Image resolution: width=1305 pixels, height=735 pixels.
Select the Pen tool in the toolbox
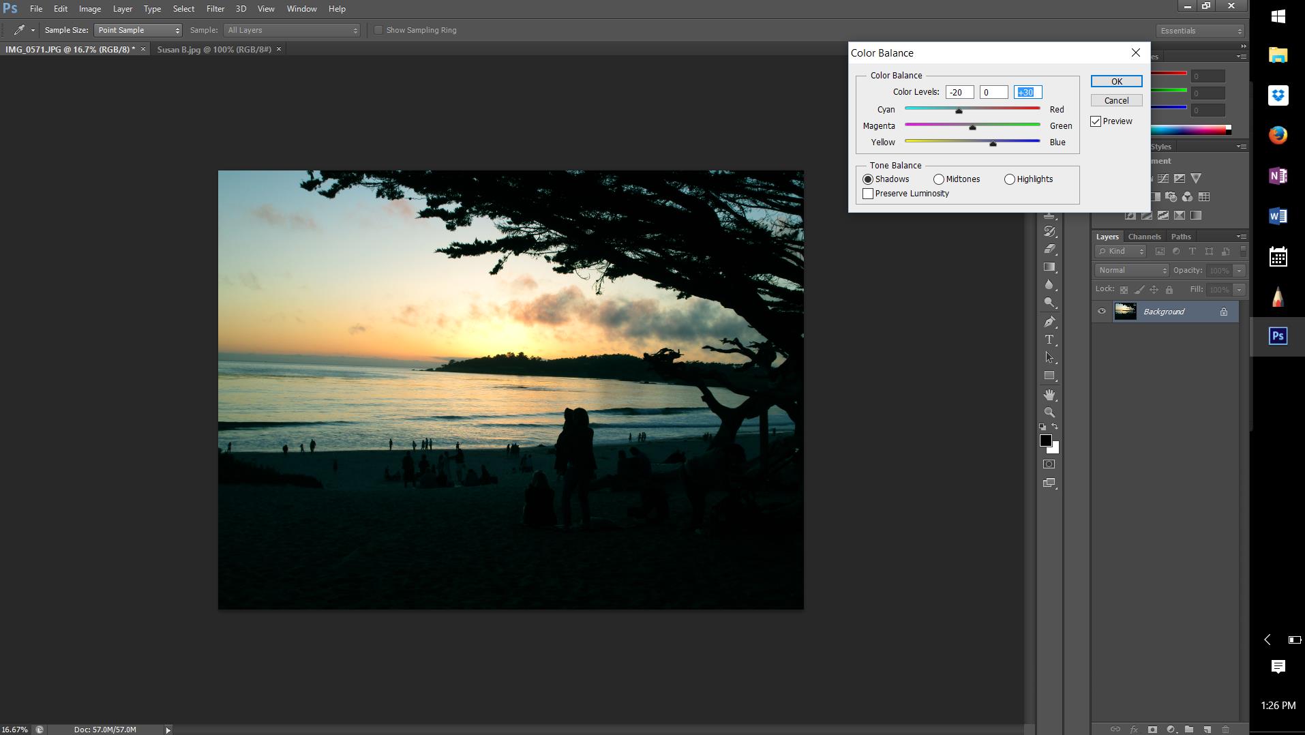[1049, 322]
